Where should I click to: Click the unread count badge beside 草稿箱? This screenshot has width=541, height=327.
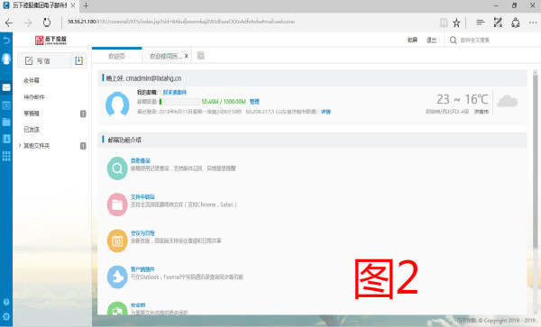click(83, 114)
